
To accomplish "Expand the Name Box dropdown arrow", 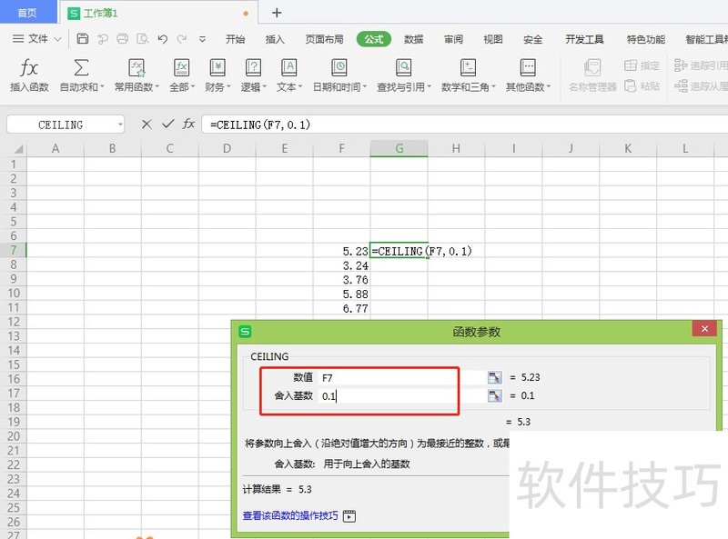I will (120, 125).
